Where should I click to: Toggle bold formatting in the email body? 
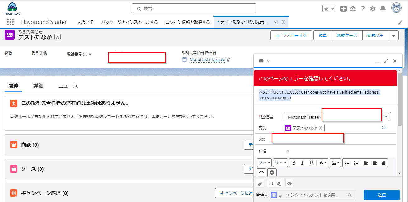tap(294, 162)
